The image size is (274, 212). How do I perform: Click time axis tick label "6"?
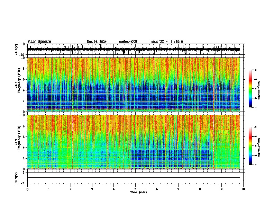pos(157,189)
